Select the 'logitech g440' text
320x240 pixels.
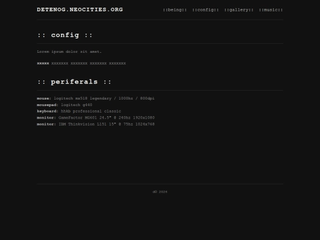pos(76,105)
